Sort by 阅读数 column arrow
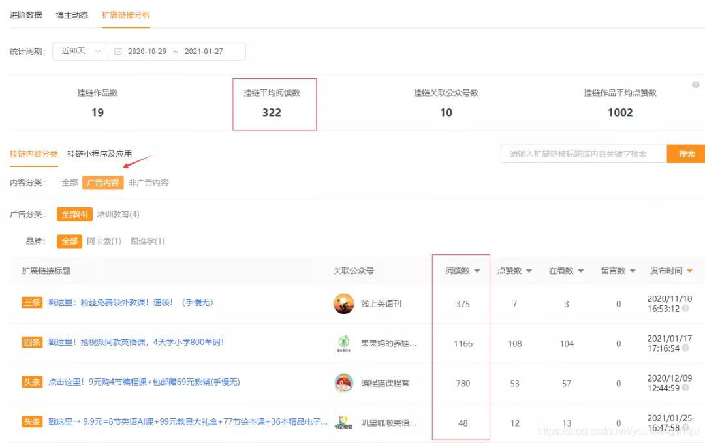Screen dimensions: 705x443 click(477, 271)
